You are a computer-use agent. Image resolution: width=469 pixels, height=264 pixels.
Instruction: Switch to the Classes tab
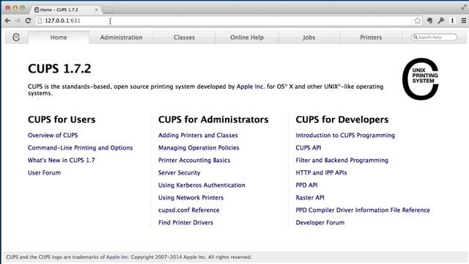(184, 37)
